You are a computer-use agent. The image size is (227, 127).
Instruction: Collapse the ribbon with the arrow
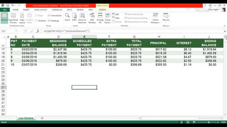pos(225,26)
